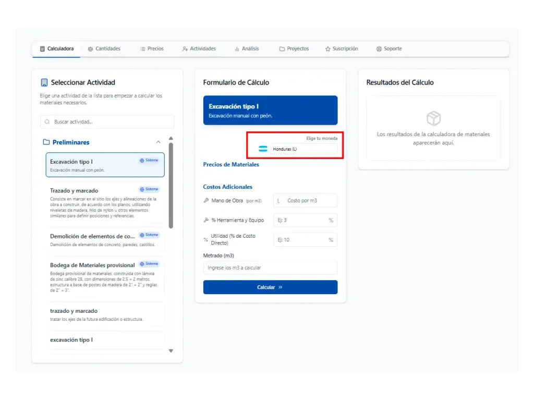Click the Sistema badge on Trazado y marcado
The image size is (534, 400).
149,189
